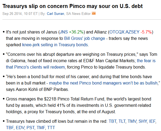Screen dimensions: 161x131
Task: Open the JNS ticker link
Action: [x=64, y=32]
